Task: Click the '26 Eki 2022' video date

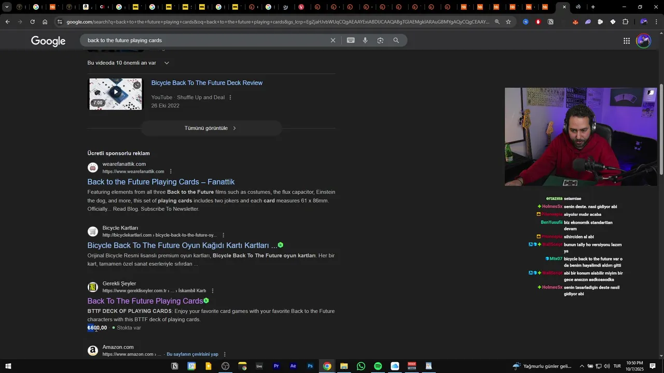Action: (x=165, y=106)
